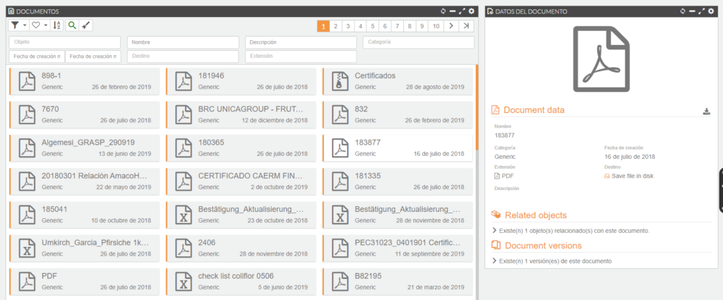Screen dimensions: 723x300
Task: Select current page 1 in pagination
Action: [x=323, y=26]
